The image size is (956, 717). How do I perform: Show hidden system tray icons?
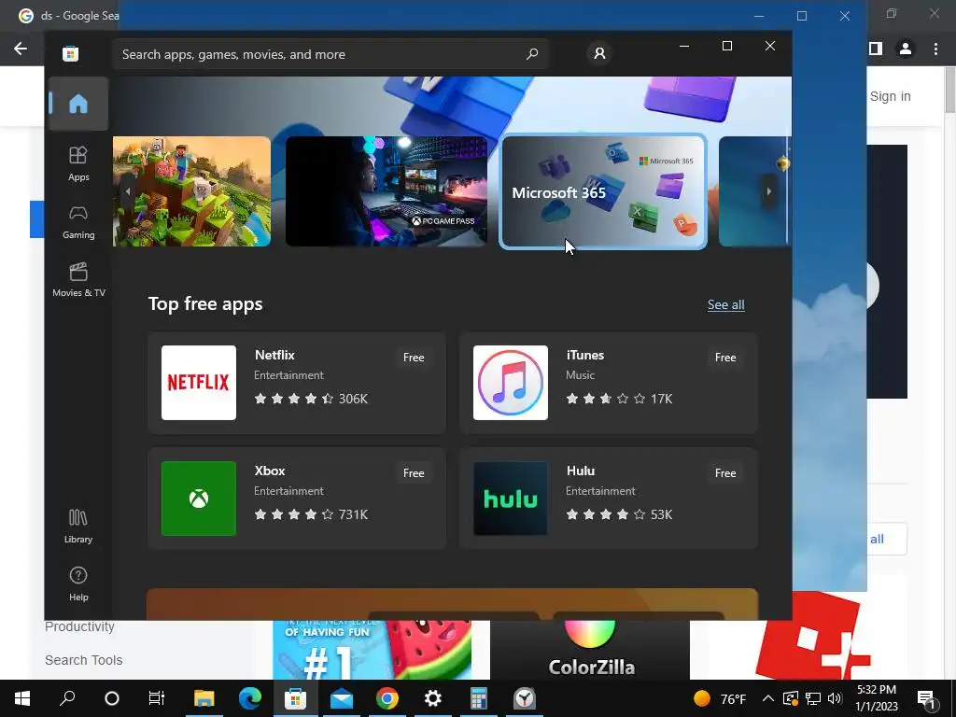[768, 698]
